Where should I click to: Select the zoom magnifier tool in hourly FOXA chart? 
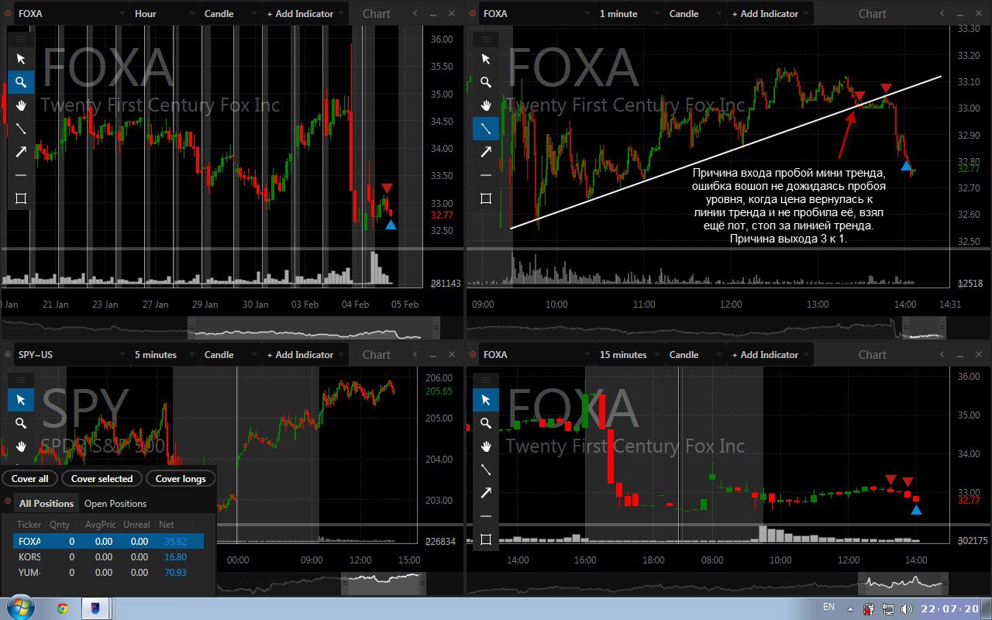click(21, 82)
